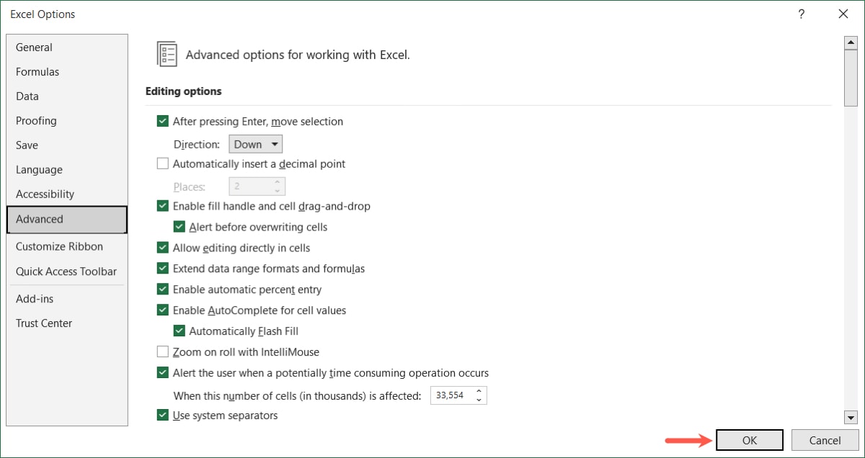Click the Advanced options header icon
The width and height of the screenshot is (865, 458).
click(x=167, y=53)
